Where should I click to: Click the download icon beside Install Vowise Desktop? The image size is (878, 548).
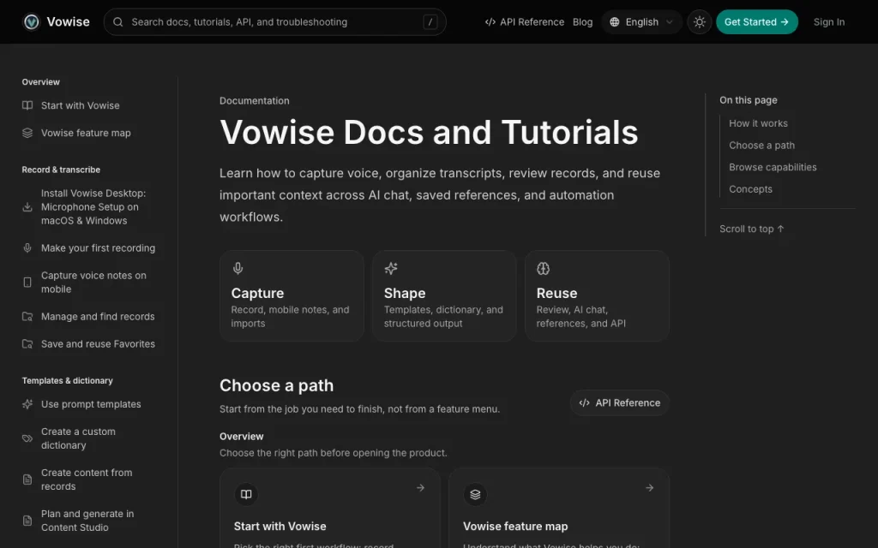point(27,207)
